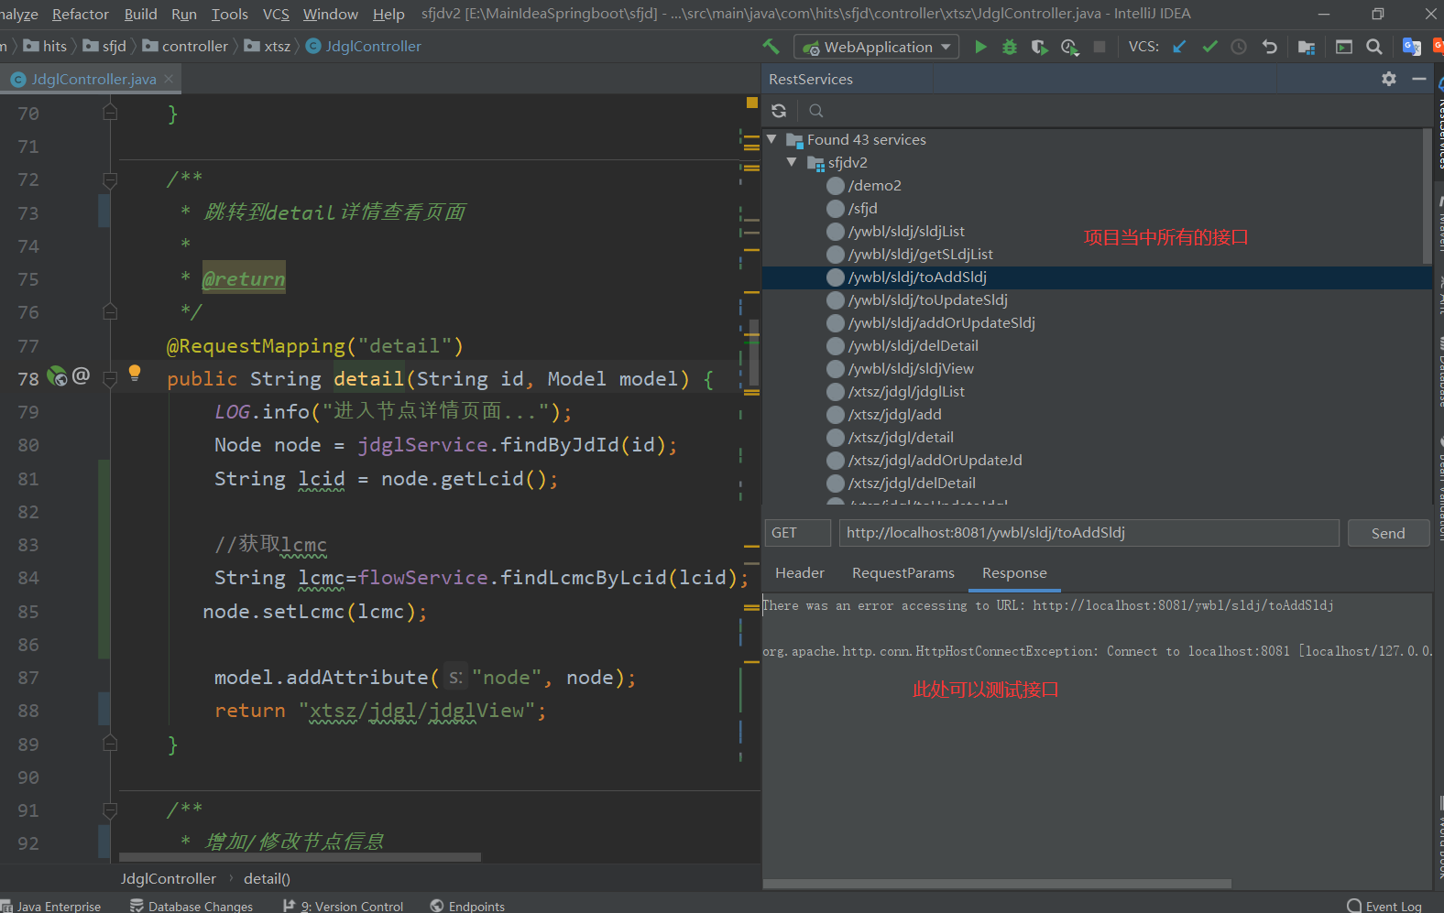The width and height of the screenshot is (1444, 913).
Task: Click the VCS Commit green checkmark
Action: (1209, 47)
